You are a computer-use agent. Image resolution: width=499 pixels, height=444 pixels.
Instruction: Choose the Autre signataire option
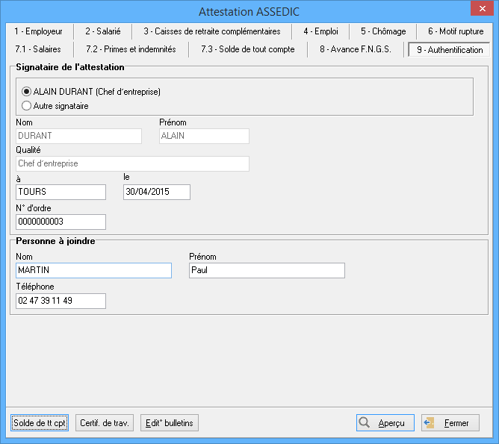click(x=27, y=106)
